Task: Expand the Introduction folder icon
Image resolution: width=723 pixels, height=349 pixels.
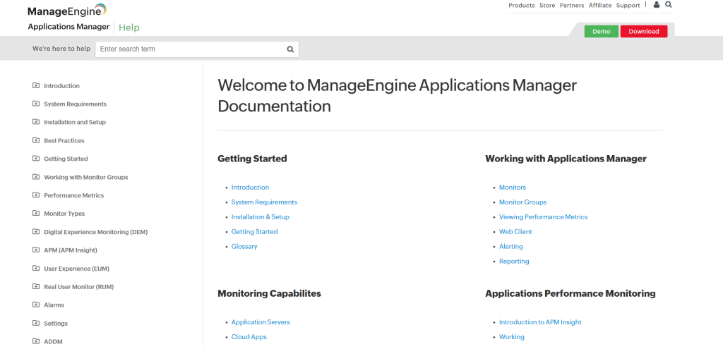Action: pos(36,85)
